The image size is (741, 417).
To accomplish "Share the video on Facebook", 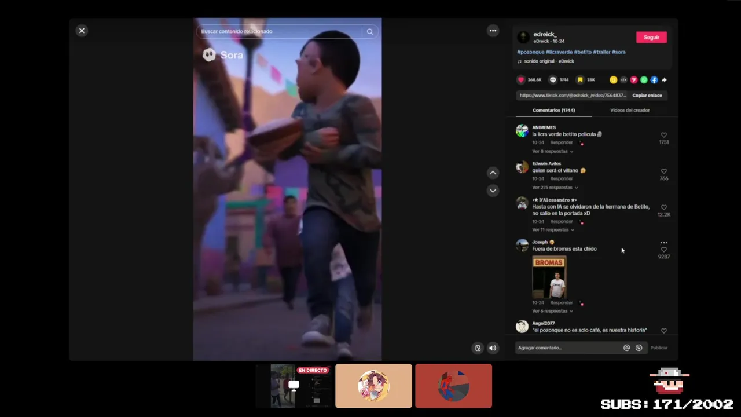I will [654, 80].
